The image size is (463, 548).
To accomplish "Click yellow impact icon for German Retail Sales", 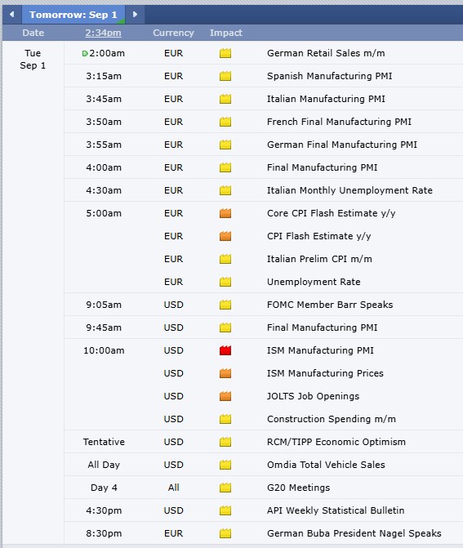I will (x=225, y=53).
